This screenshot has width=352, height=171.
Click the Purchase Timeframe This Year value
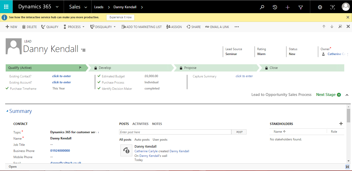click(x=59, y=88)
